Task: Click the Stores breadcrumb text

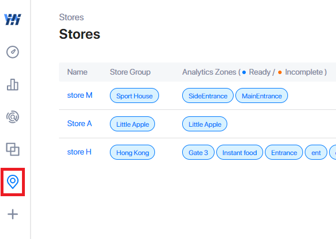Action: 71,17
